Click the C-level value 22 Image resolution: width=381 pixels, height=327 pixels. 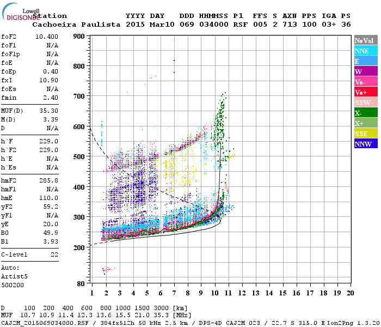[54, 255]
